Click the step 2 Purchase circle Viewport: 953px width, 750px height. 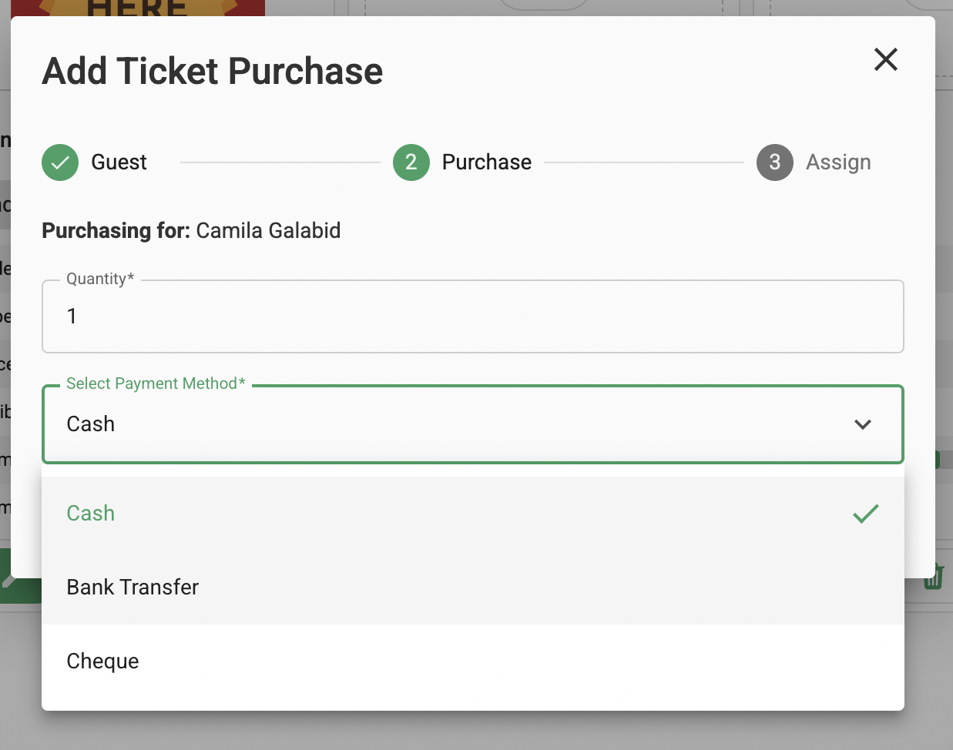tap(411, 162)
